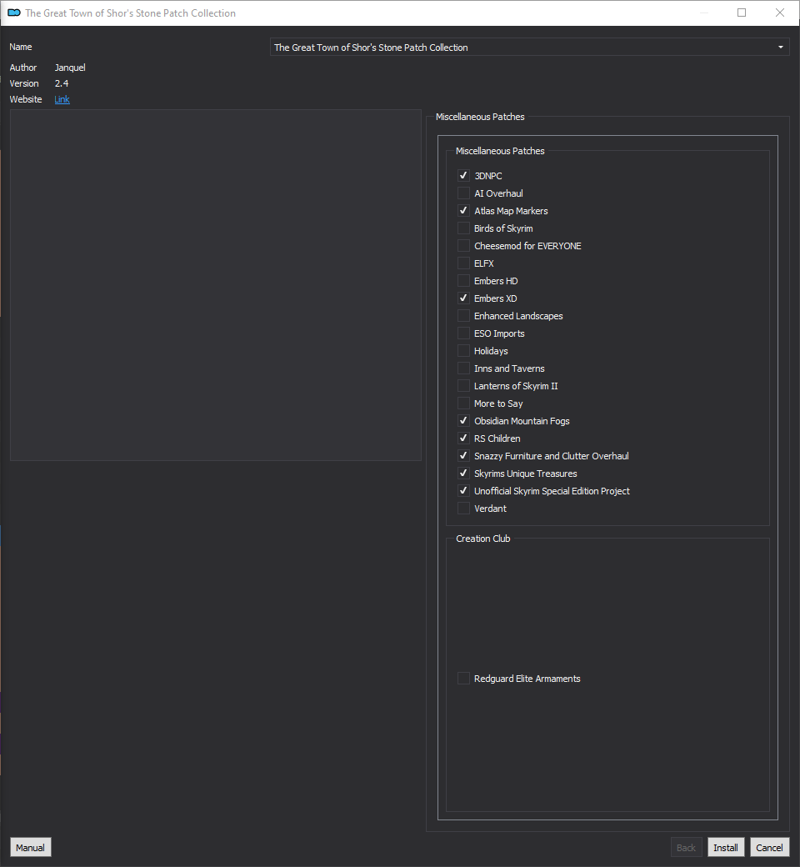The width and height of the screenshot is (800, 867).
Task: Click the installer title bar app icon
Action: click(x=14, y=13)
